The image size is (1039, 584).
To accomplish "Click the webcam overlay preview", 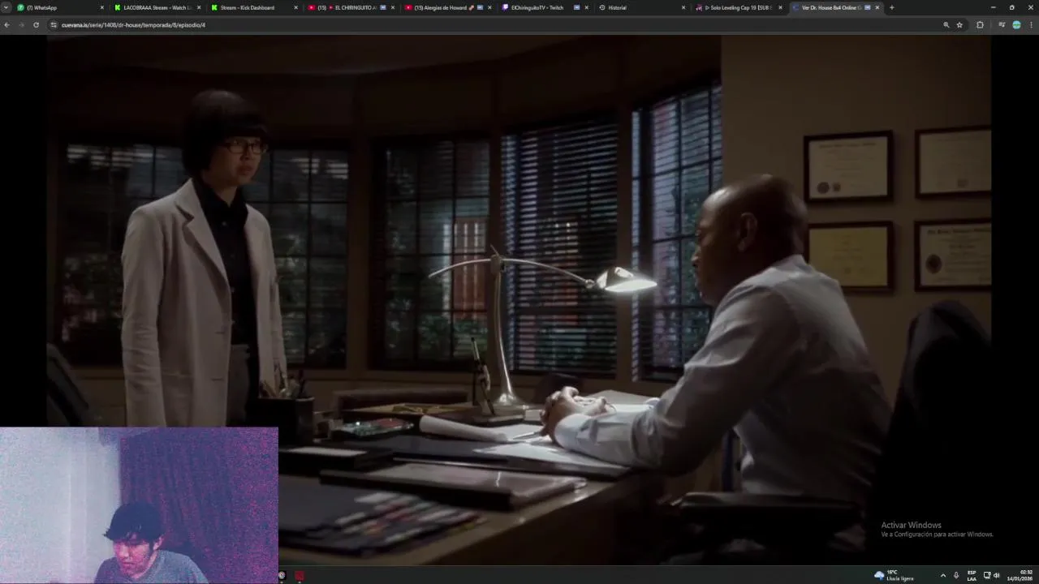I will [x=139, y=505].
